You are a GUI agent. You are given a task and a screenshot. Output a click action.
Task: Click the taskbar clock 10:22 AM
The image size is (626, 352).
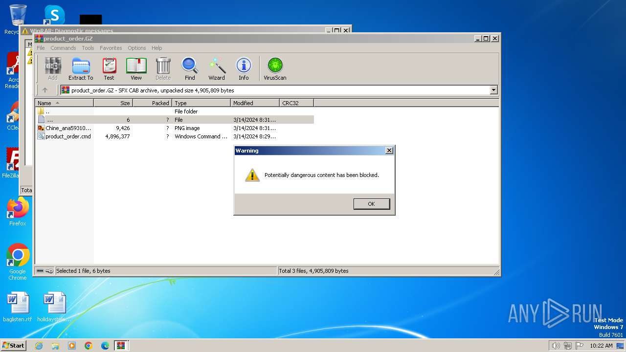tap(601, 346)
